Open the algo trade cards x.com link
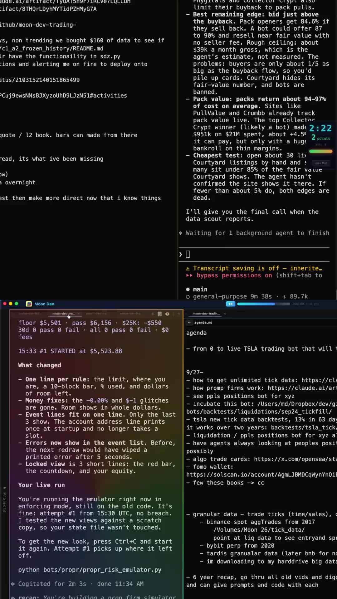The height and width of the screenshot is (599, 337). 295,459
